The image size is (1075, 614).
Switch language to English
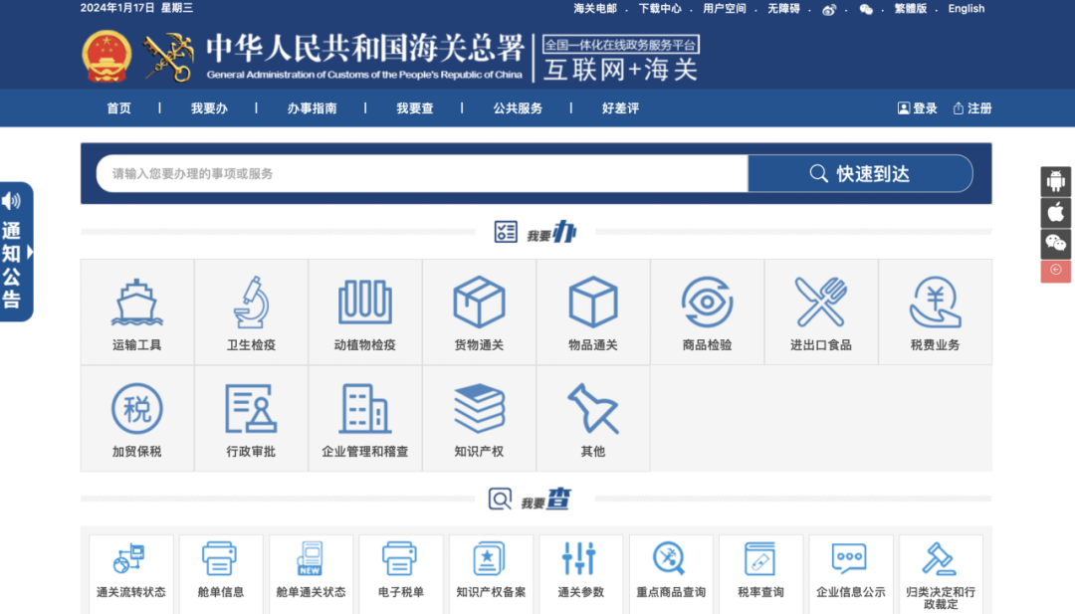click(x=966, y=9)
